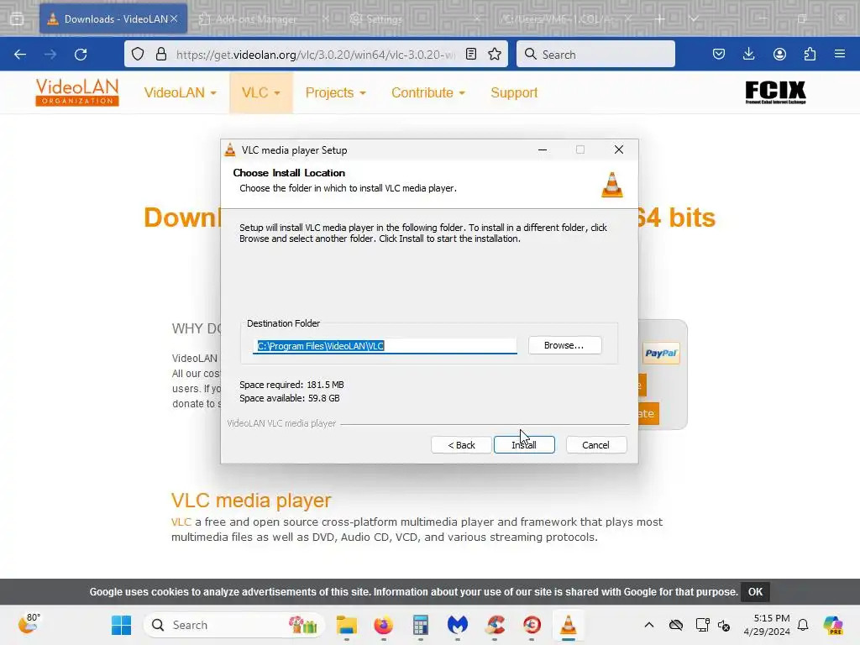Open a new tab with plus button

[x=660, y=19]
